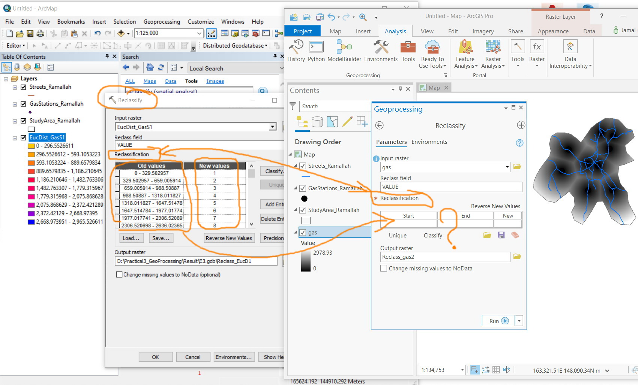Uncheck Streets_Ramallah layer in ArcMap
This screenshot has width=638, height=385.
23,87
